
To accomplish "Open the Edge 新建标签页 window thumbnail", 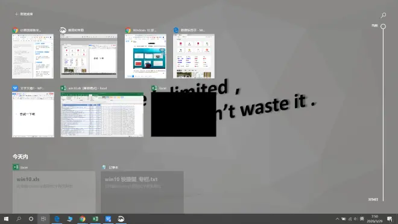I will point(194,56).
